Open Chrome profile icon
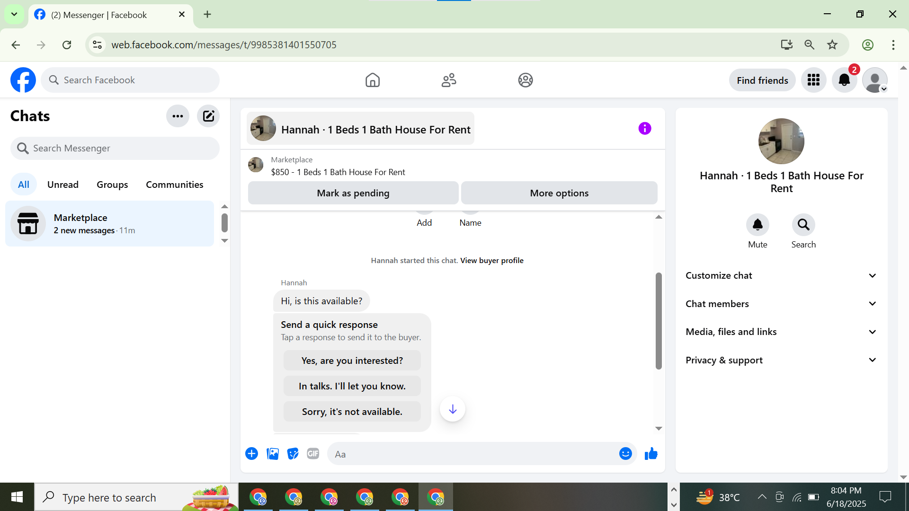909x511 pixels. pos(868,45)
